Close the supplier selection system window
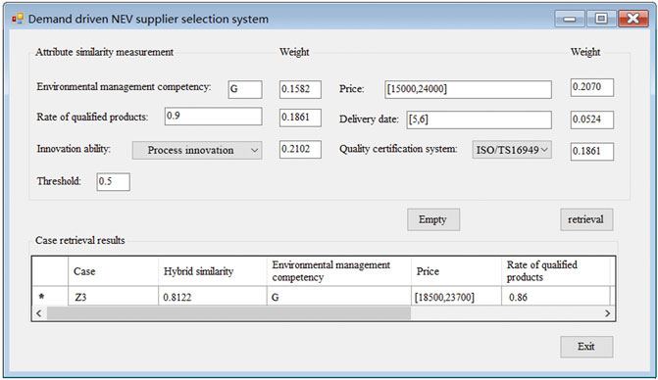Viewport: 658px width, 380px height. pos(633,19)
